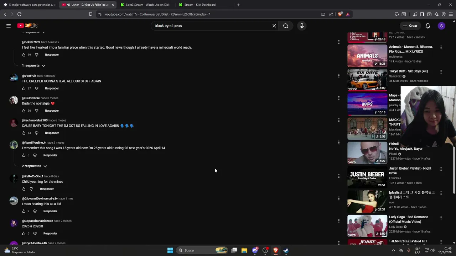The height and width of the screenshot is (256, 456).
Task: Dislike the @hekati7889 comment
Action: click(x=36, y=55)
